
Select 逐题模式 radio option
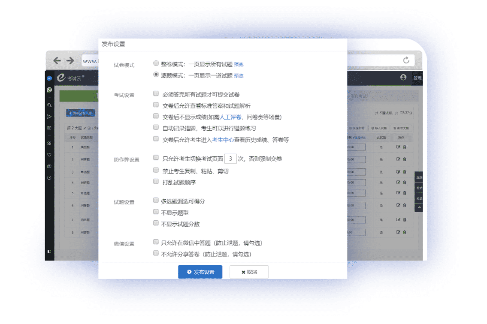tap(156, 75)
